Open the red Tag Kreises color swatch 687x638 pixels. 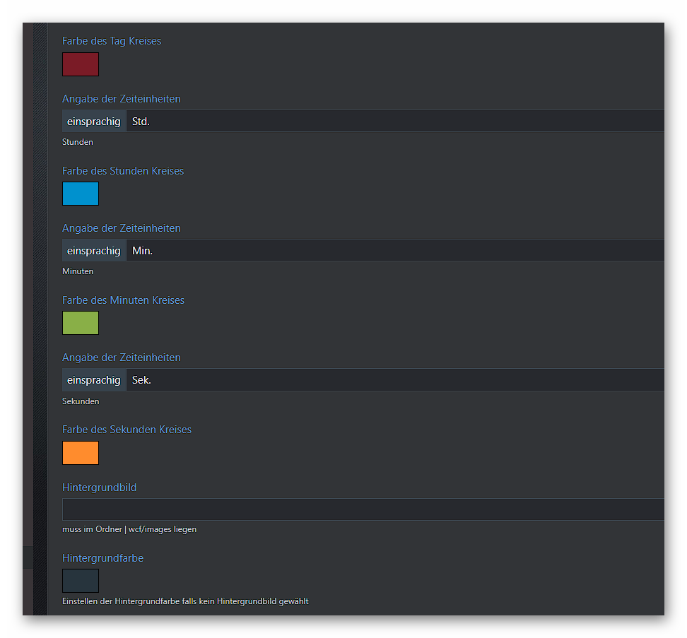click(81, 64)
